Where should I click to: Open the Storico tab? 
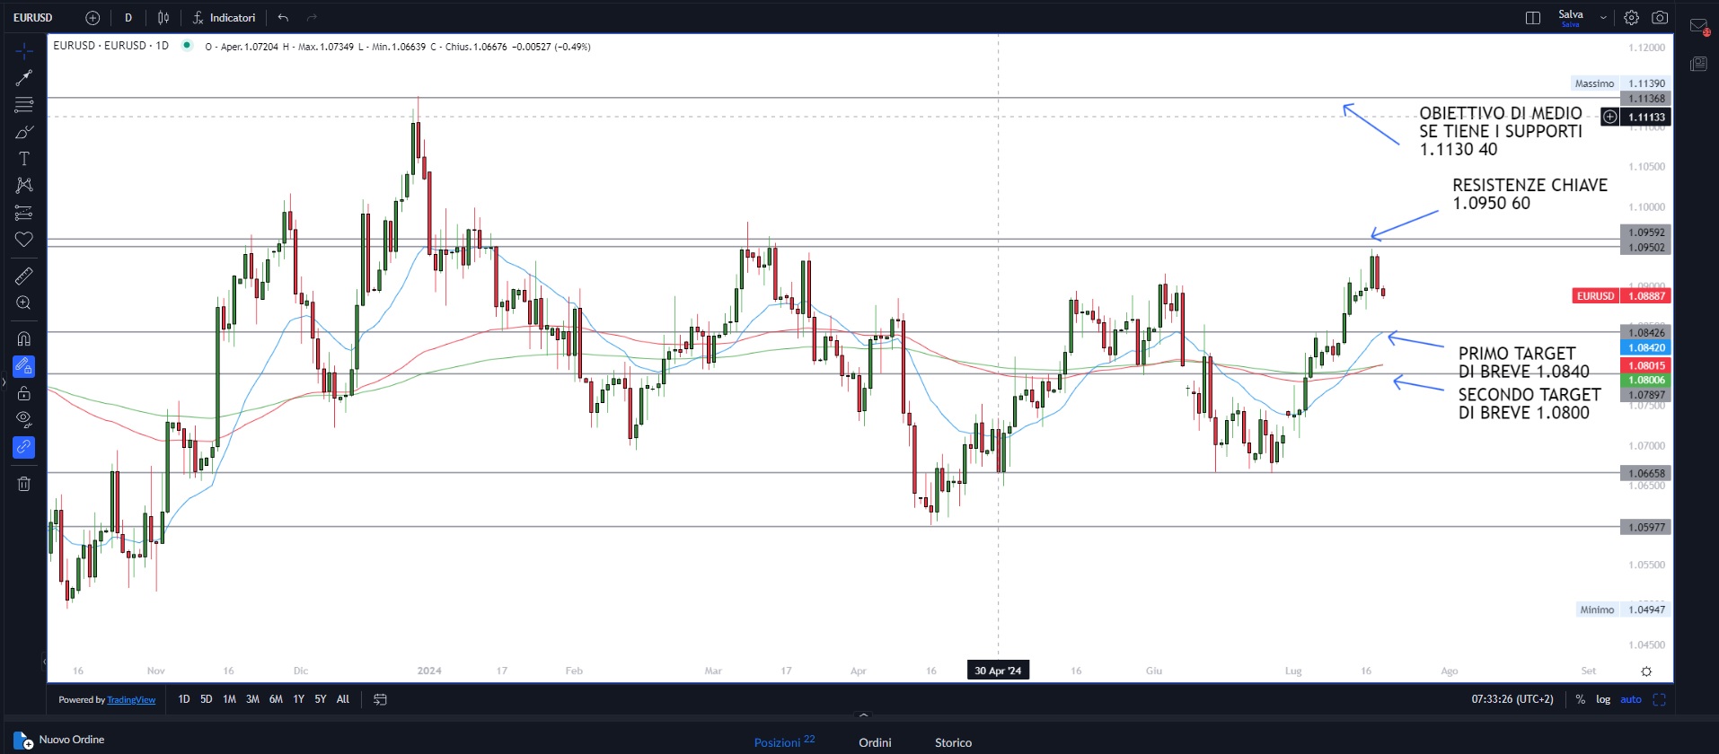(x=953, y=742)
